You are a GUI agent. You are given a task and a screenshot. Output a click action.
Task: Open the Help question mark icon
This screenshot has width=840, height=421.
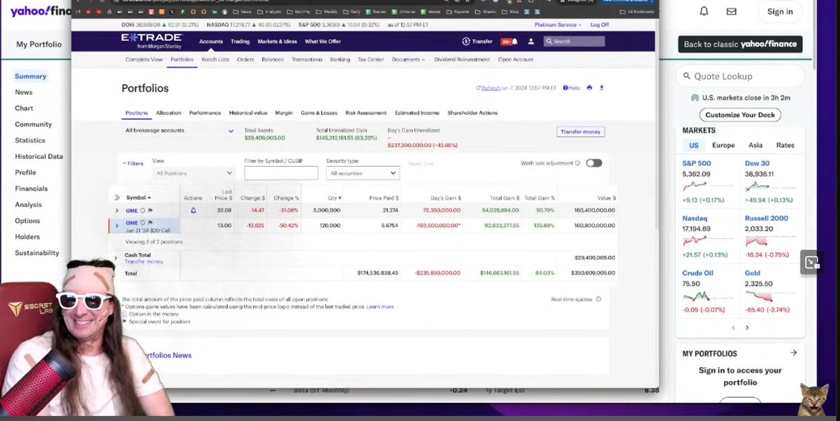coord(566,88)
